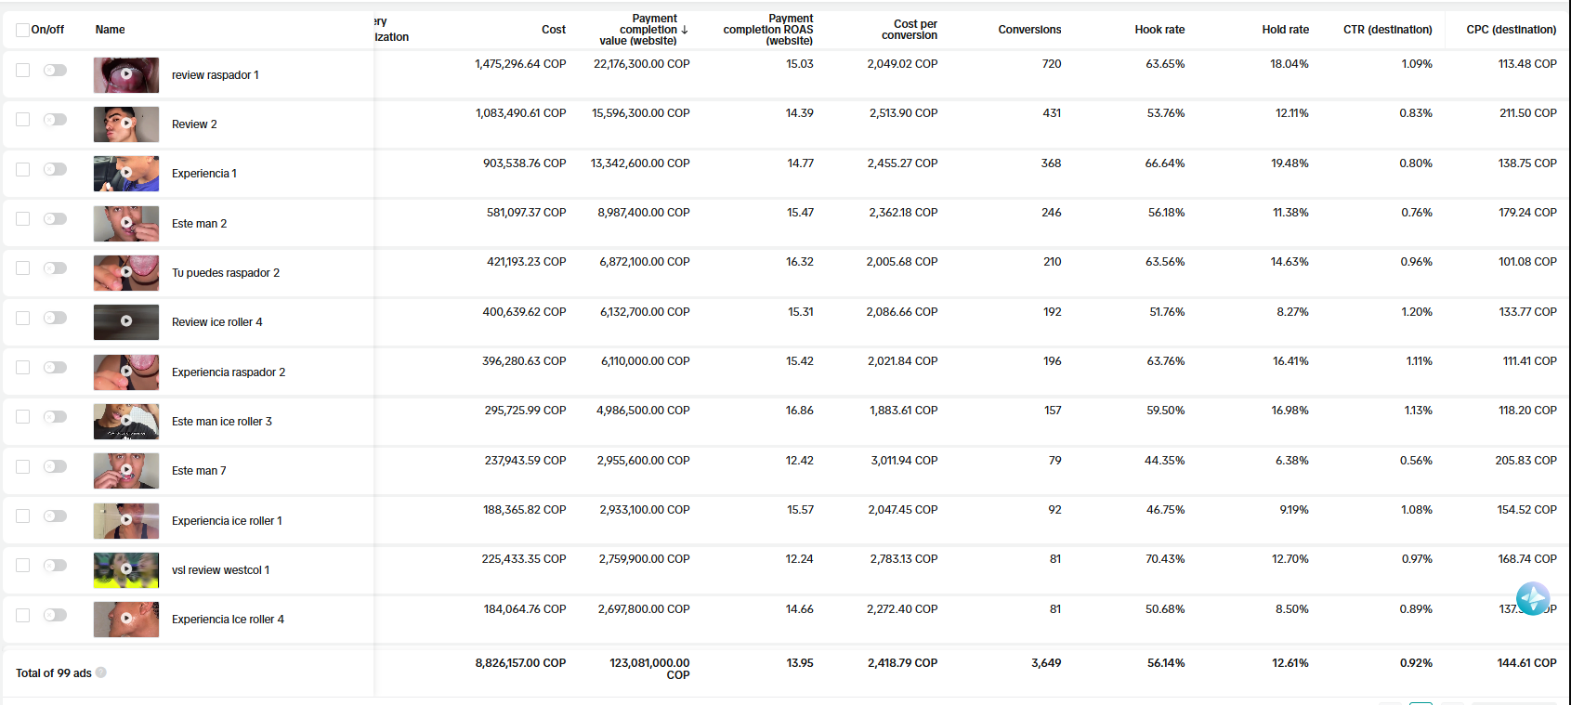Click play icon on Review ice roller 4 thumbnail
The image size is (1571, 705).
point(126,321)
